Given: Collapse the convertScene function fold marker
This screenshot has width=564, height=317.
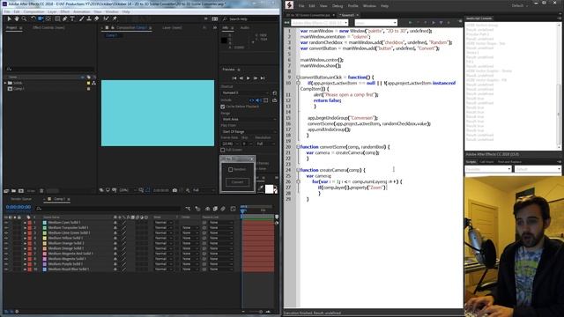Looking at the screenshot, I should (x=298, y=147).
